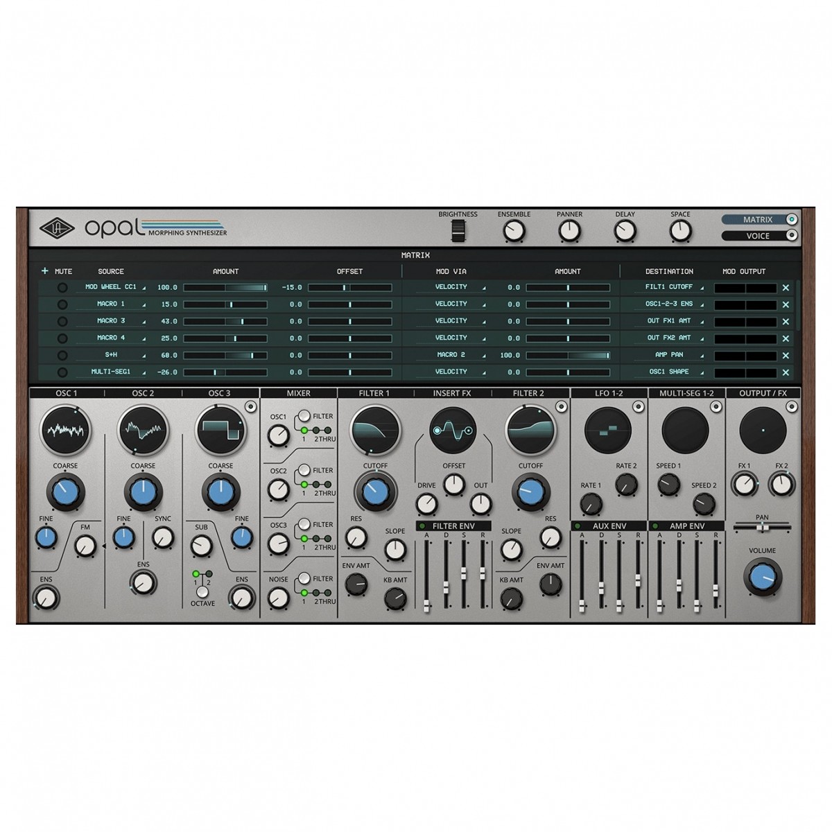Mute the S+H modulation row

pyautogui.click(x=62, y=355)
